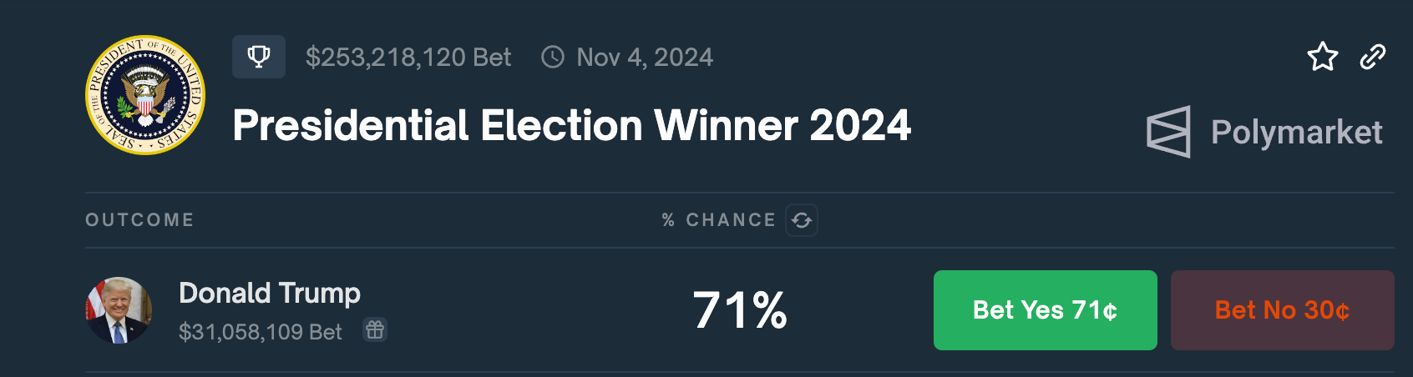Click the trophy icon badge

pyautogui.click(x=259, y=57)
